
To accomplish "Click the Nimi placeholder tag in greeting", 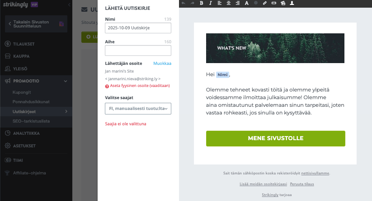I will point(222,75).
